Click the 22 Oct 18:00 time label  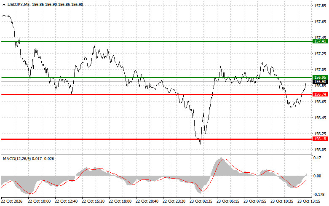click(x=120, y=201)
